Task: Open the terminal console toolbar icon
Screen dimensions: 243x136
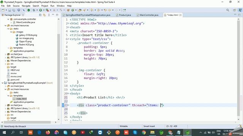Action: (x=19, y=10)
